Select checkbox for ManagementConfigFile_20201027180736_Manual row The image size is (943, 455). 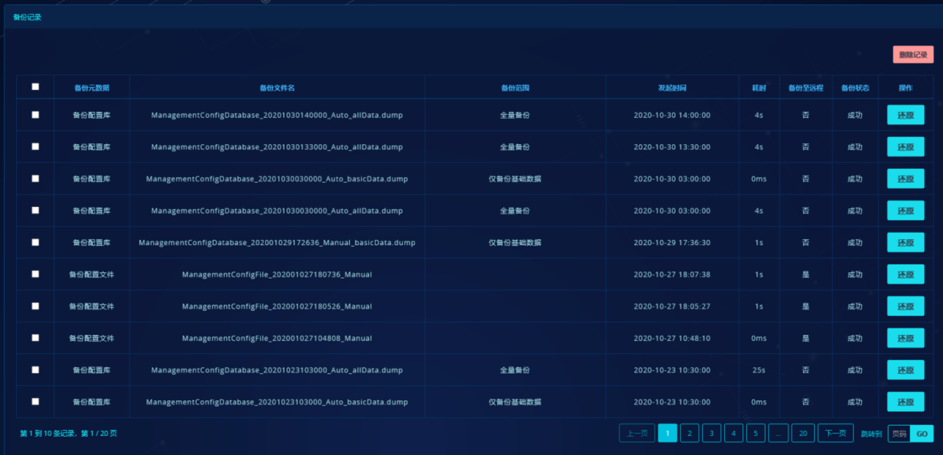(35, 274)
